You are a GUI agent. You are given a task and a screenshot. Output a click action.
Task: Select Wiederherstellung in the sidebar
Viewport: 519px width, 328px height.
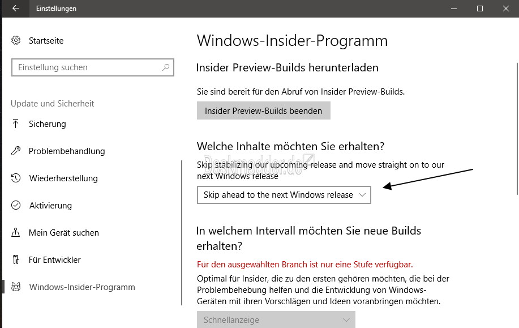coord(63,178)
